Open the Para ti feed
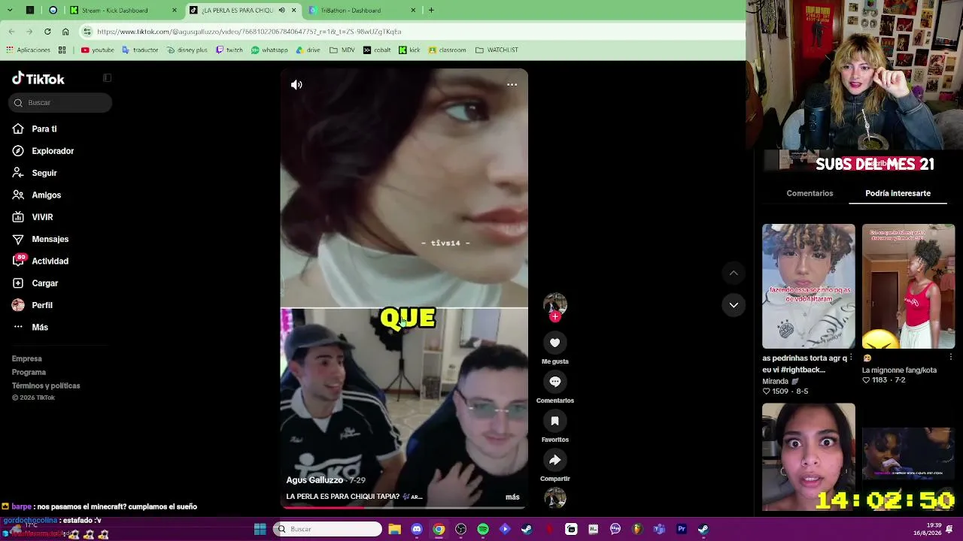This screenshot has width=963, height=541. pos(35,129)
